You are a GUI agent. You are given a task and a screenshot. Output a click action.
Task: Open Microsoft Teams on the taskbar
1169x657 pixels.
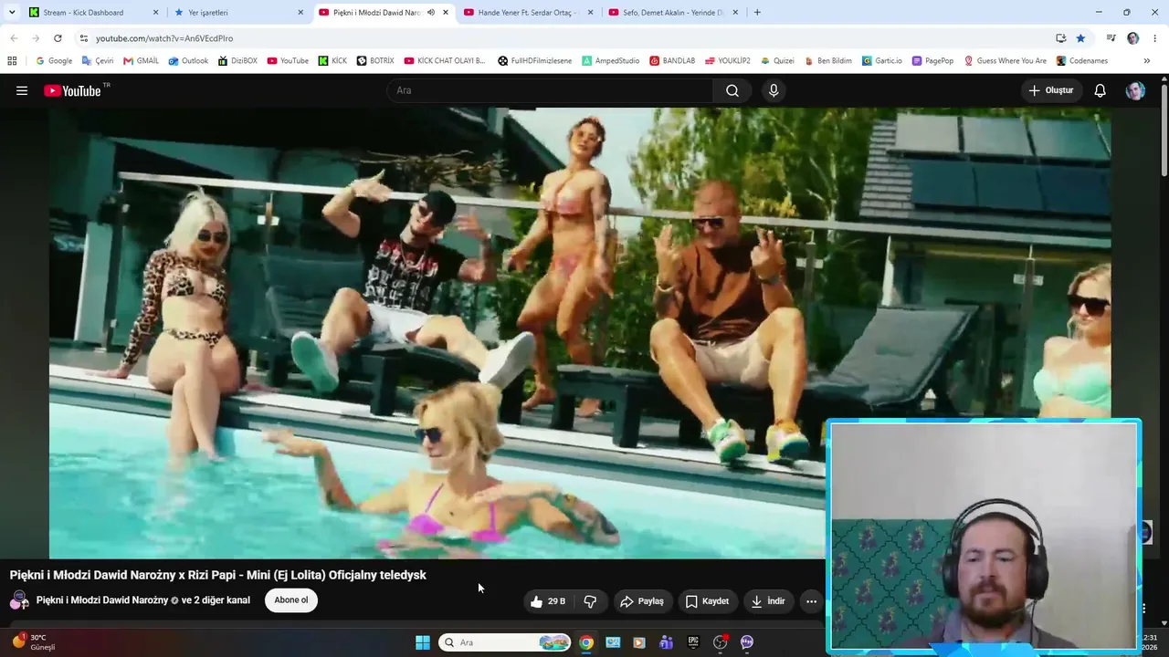pos(666,642)
